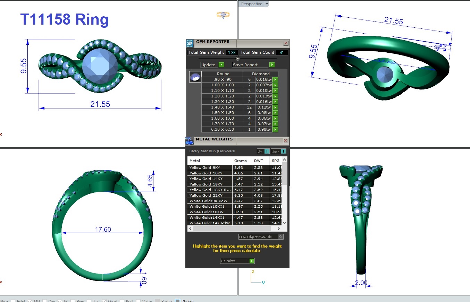Click green arrow beside 1.40 X 1.40 row
470x302 pixels.
(x=275, y=107)
